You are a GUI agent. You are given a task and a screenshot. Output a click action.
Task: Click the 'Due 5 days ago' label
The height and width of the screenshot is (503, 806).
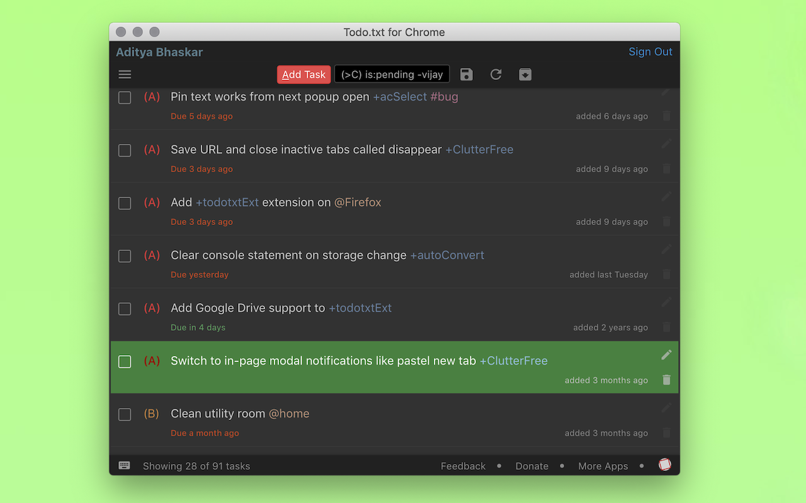point(201,116)
